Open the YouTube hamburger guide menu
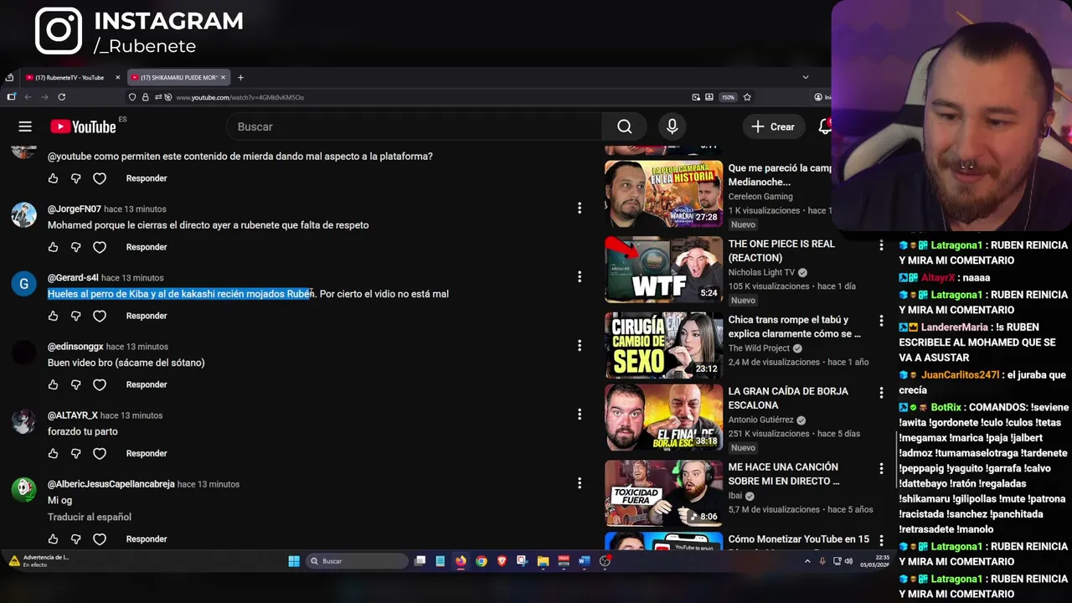This screenshot has width=1072, height=603. tap(25, 126)
